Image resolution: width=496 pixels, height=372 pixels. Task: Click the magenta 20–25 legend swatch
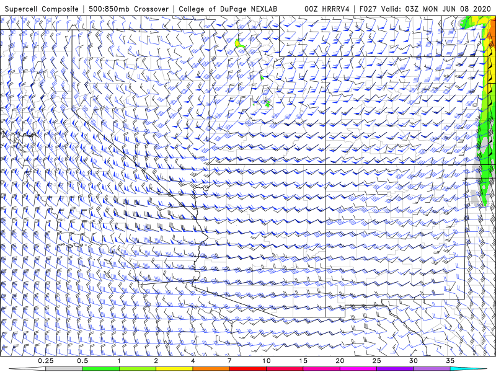[358, 369]
